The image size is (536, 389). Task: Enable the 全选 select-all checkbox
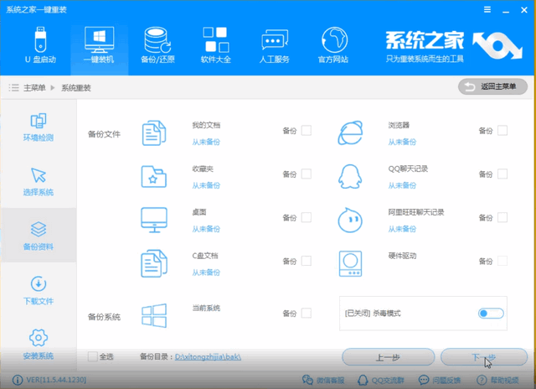point(93,357)
